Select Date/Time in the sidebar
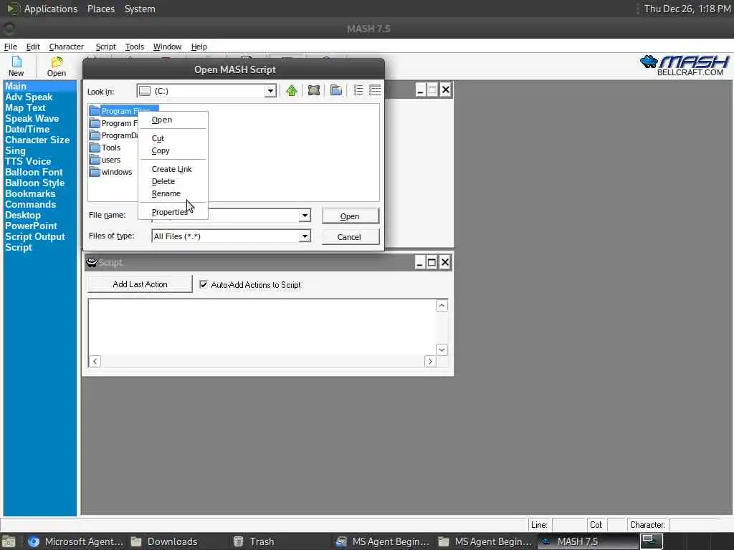Screen dimensions: 734x550 click(27, 129)
